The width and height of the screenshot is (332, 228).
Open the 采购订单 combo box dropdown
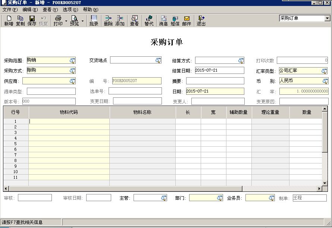328,18
